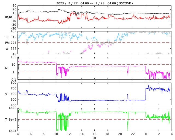Click the '16' hour tick on x-axis
This screenshot has width=175, height=140.
(95, 134)
